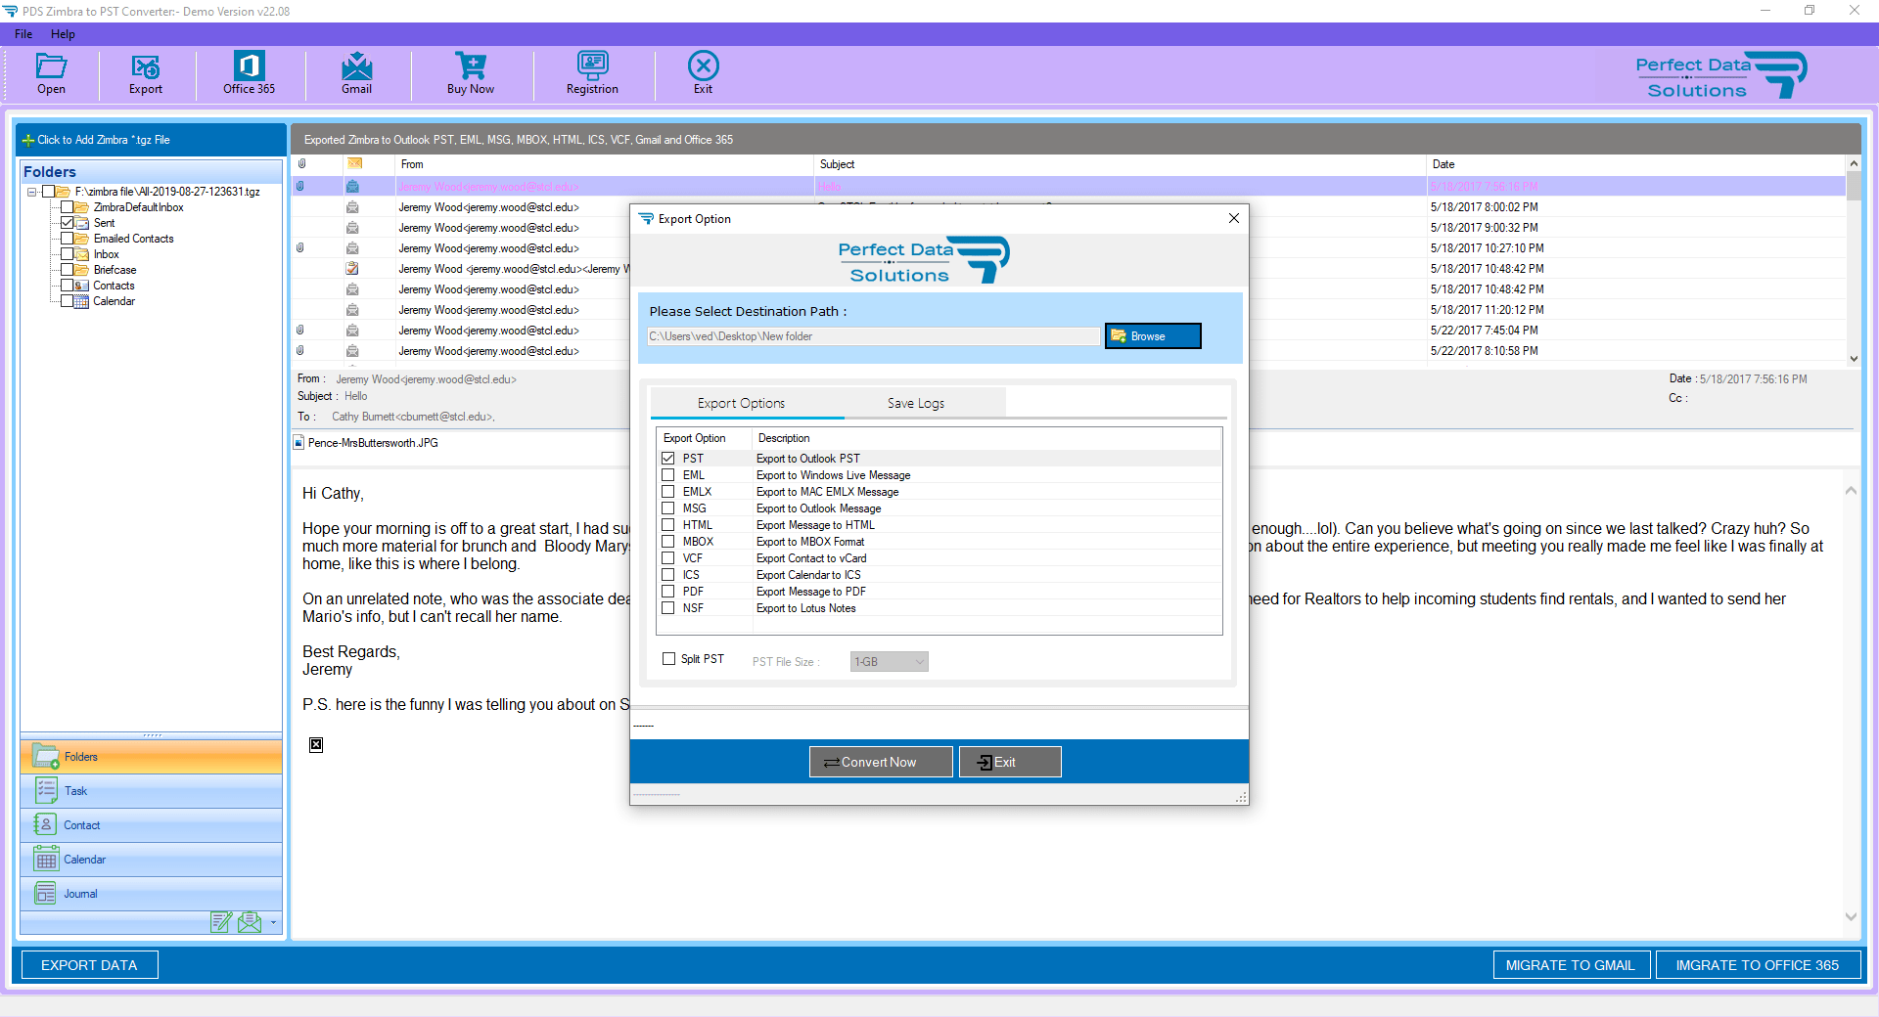Image resolution: width=1879 pixels, height=1017 pixels.
Task: Close the Export Option dialog
Action: (x=1234, y=218)
